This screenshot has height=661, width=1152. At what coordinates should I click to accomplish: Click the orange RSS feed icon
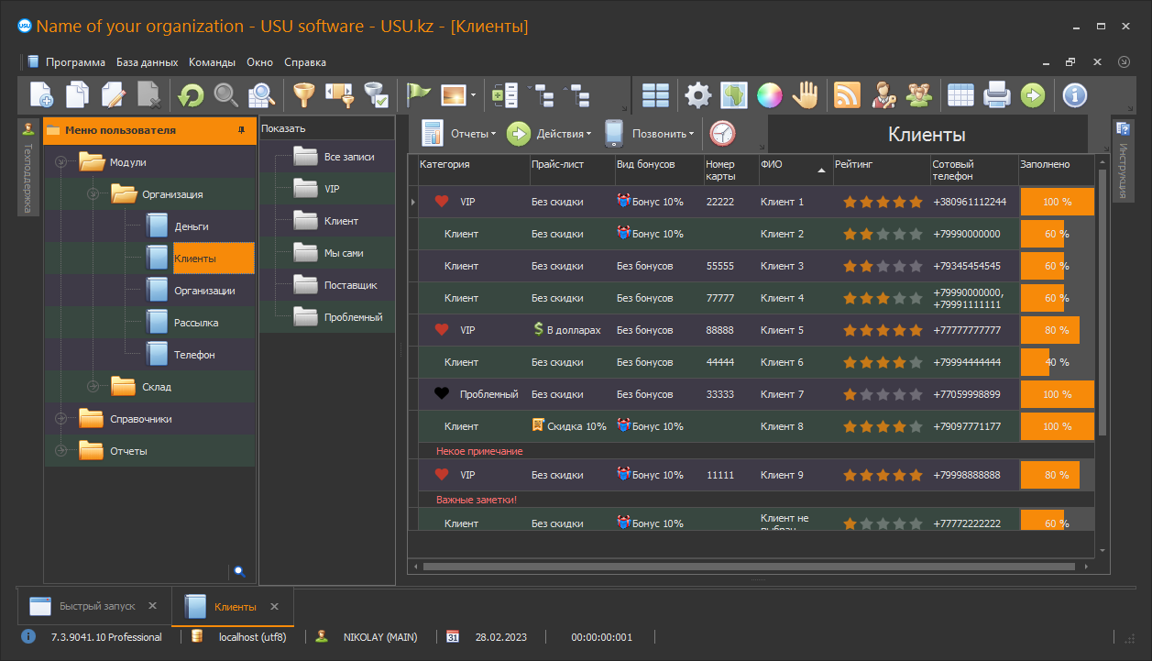point(846,94)
